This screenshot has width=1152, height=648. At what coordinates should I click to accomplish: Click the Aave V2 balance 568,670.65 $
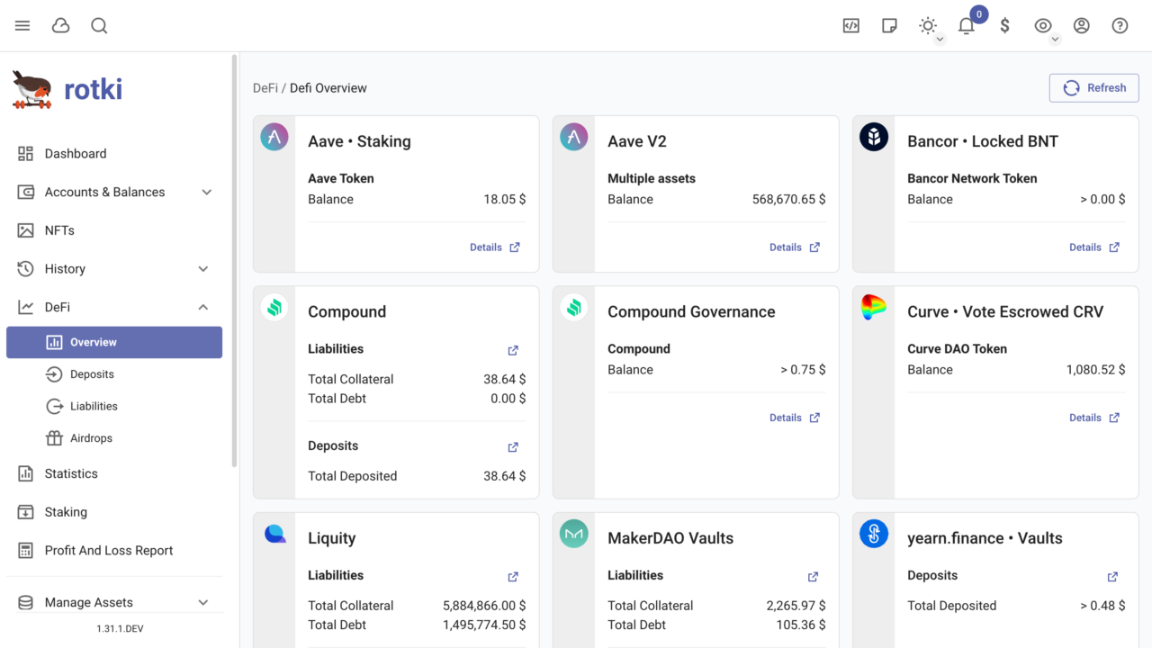click(788, 200)
